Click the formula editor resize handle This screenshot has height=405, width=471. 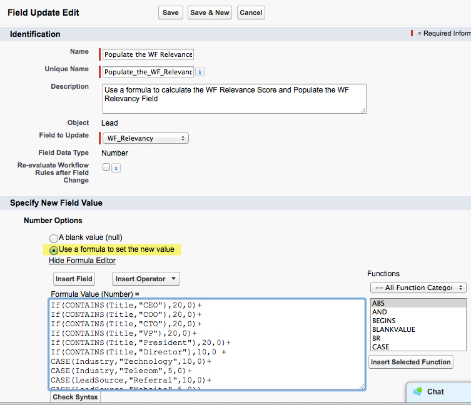click(x=362, y=387)
